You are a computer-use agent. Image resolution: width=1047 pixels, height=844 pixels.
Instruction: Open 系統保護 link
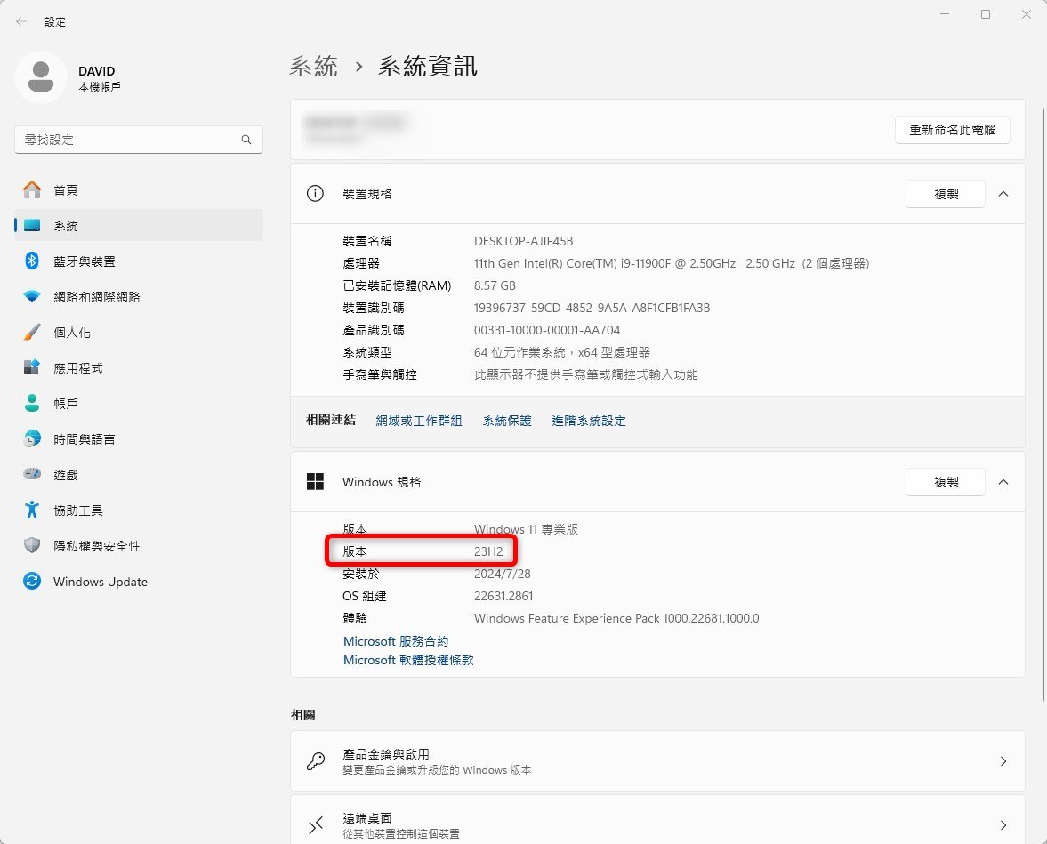coord(507,421)
